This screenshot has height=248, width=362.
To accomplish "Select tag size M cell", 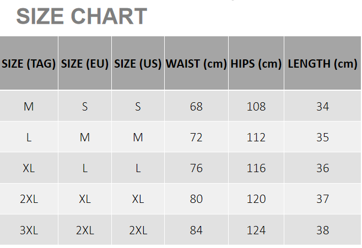I will pos(29,106).
